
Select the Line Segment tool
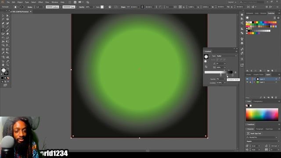[7, 27]
